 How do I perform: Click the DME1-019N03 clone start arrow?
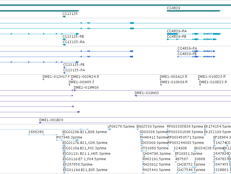(x=136, y=96)
